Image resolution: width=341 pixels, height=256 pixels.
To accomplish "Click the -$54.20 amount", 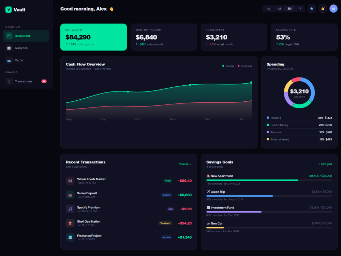I will point(184,223).
